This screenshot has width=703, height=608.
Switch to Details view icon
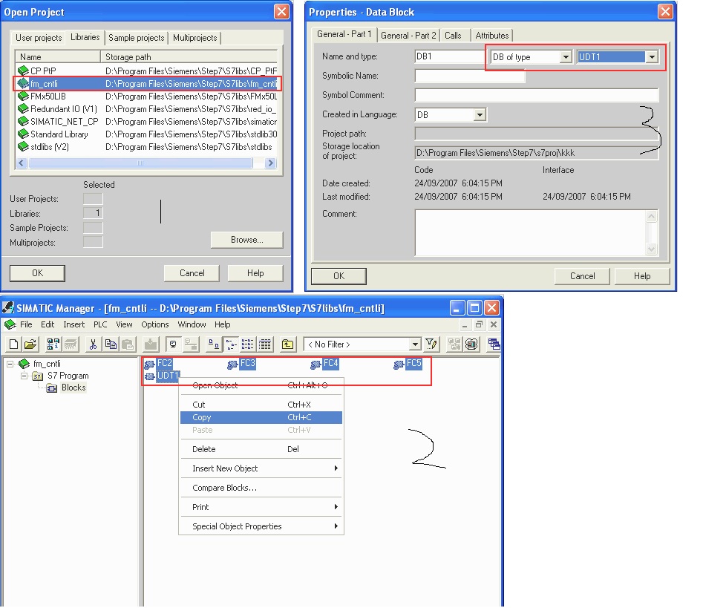pos(265,344)
